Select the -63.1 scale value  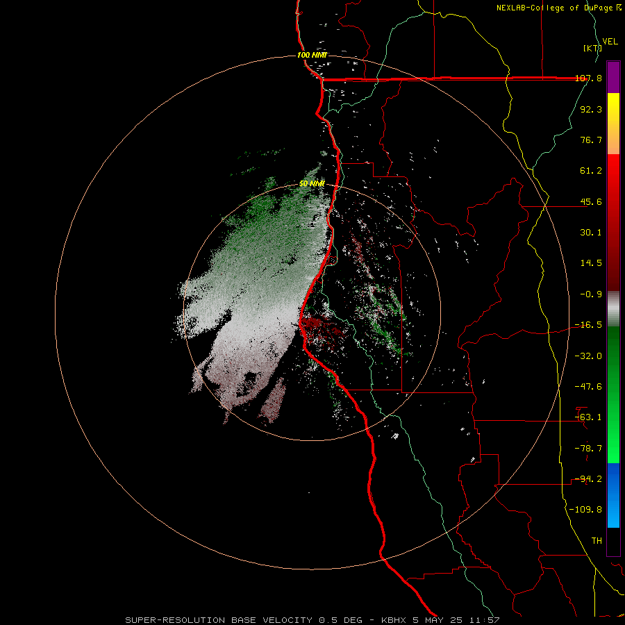click(588, 417)
